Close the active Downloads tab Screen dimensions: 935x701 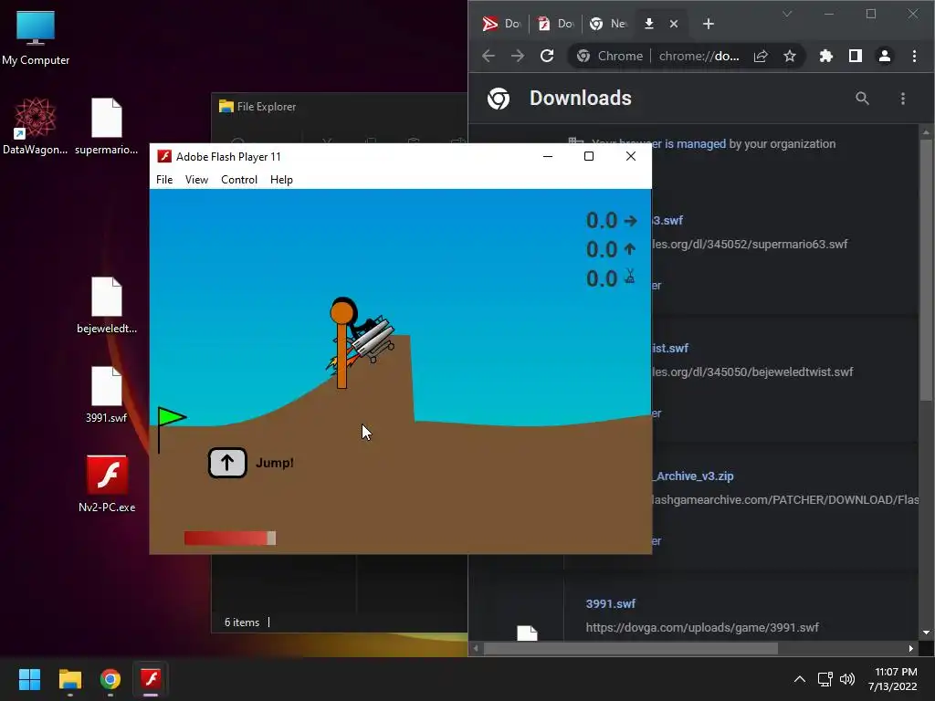point(674,23)
